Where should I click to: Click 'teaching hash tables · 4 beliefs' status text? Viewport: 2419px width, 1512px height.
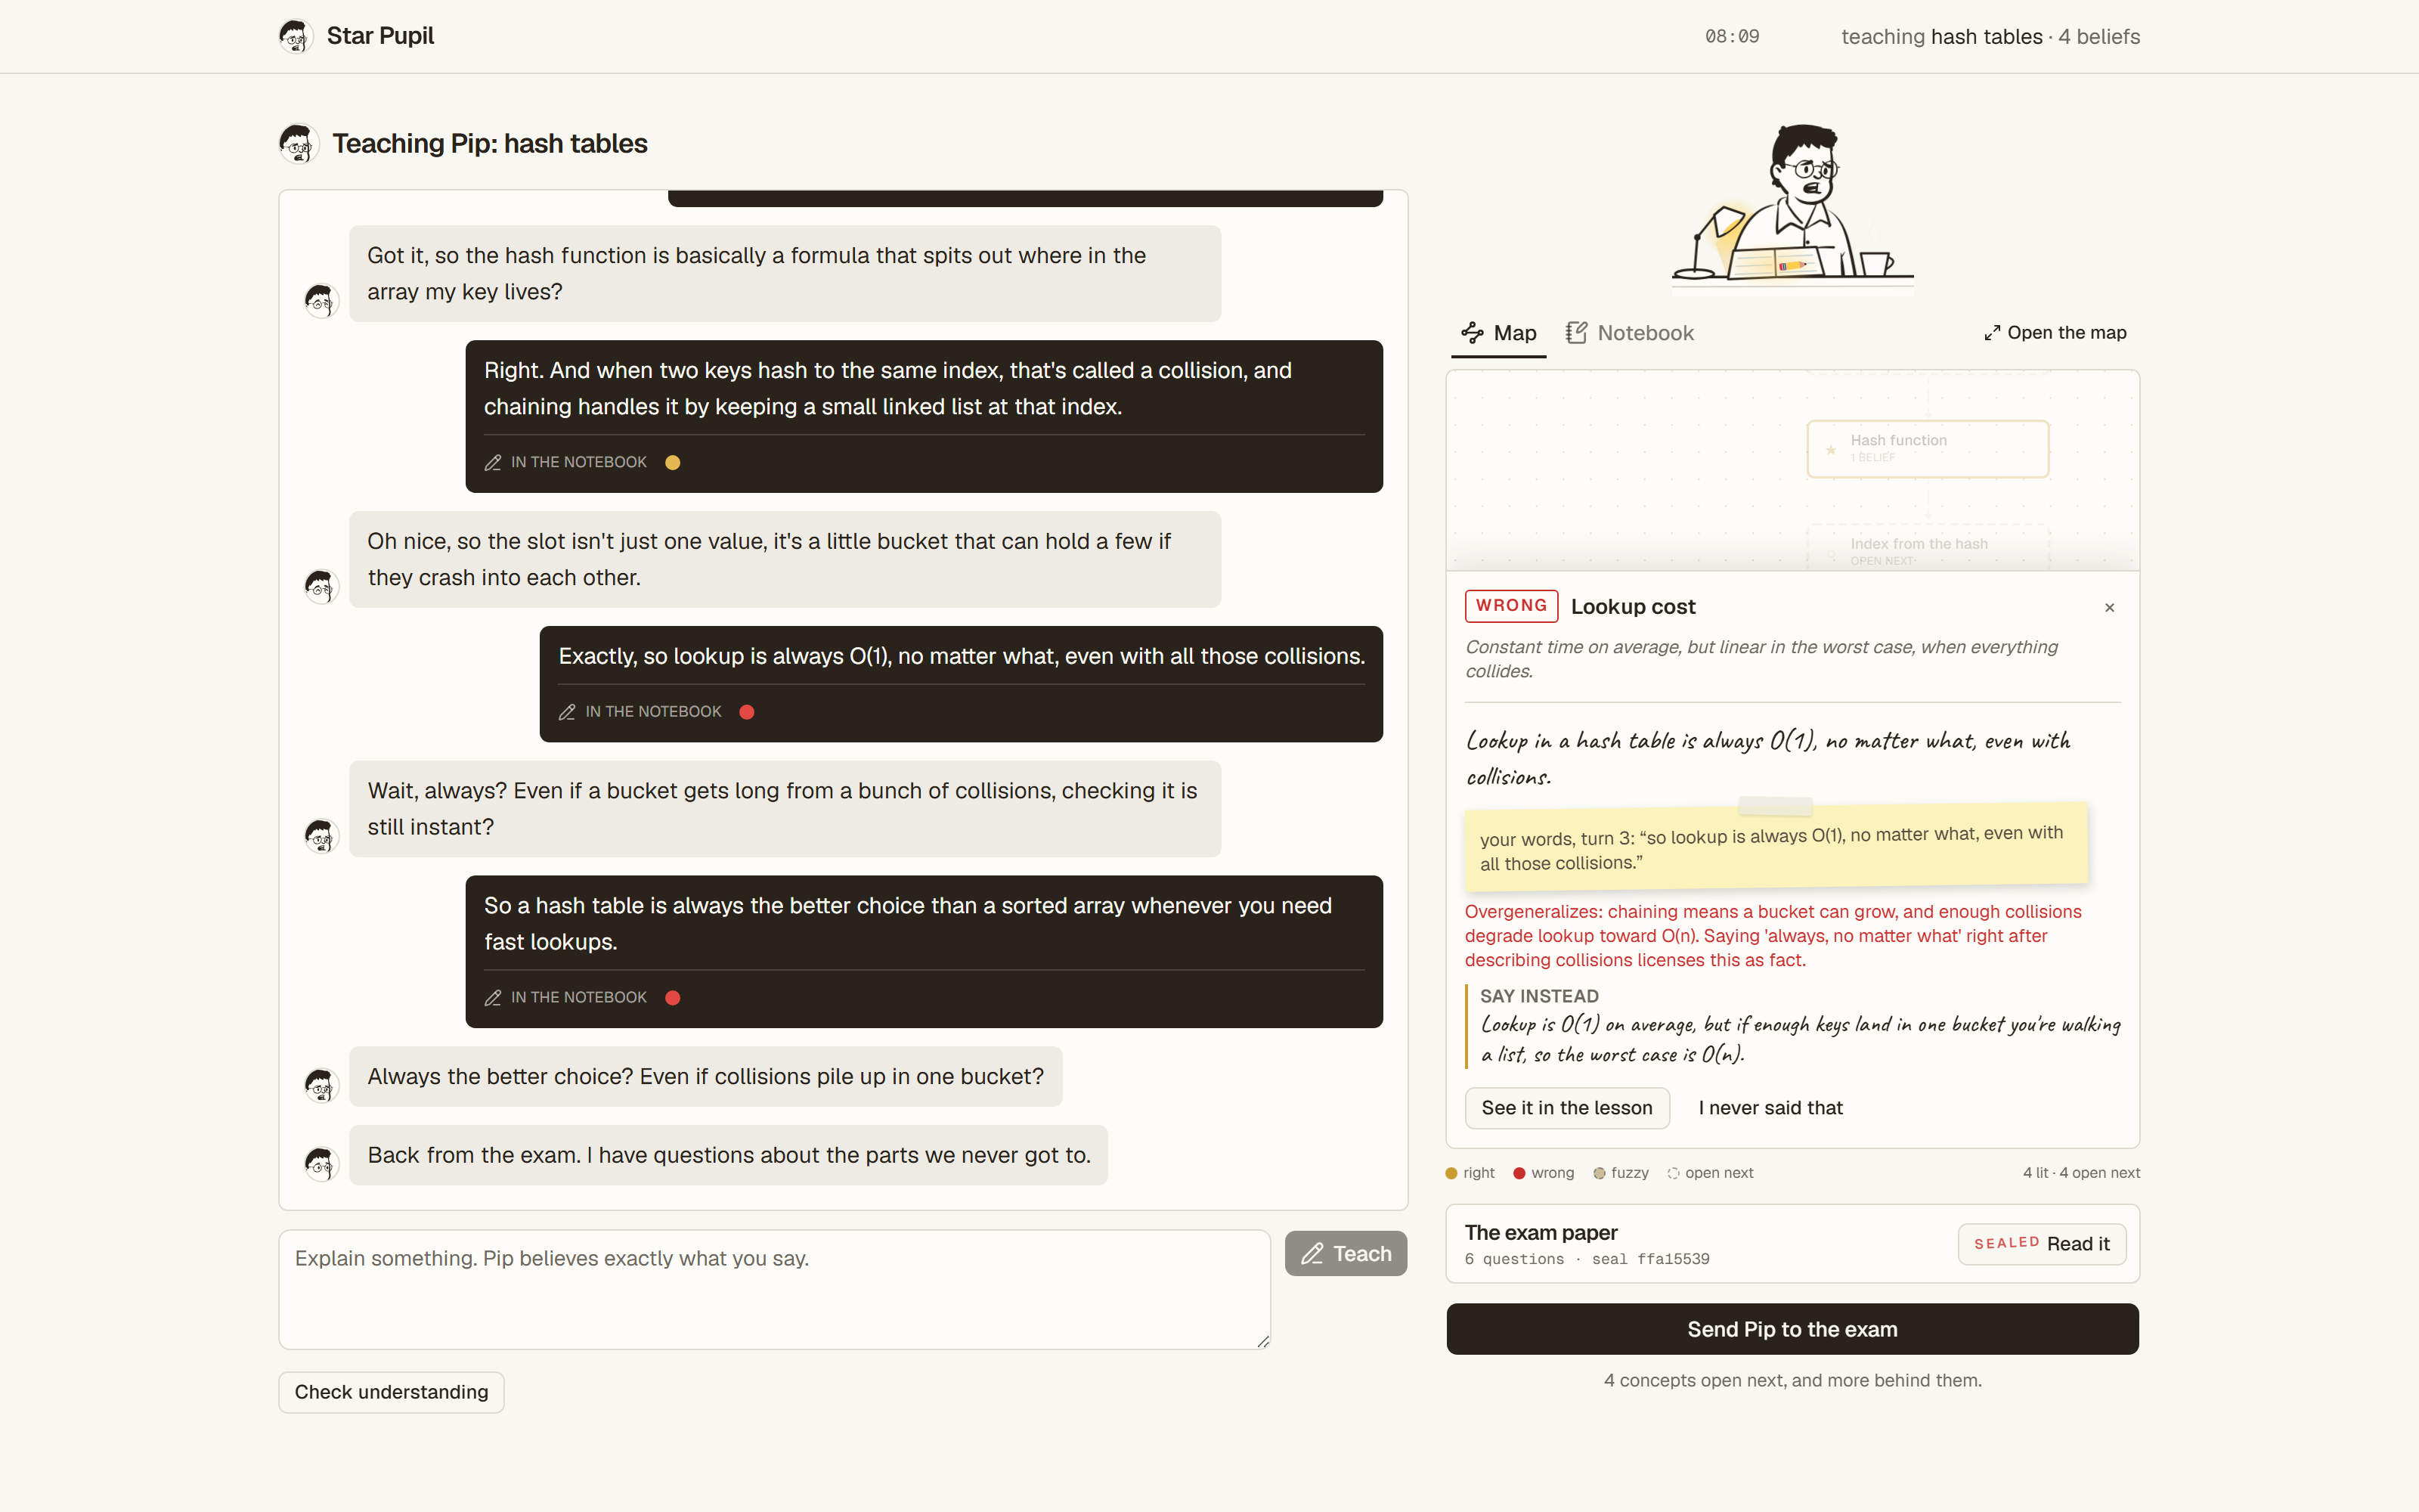(x=1990, y=37)
